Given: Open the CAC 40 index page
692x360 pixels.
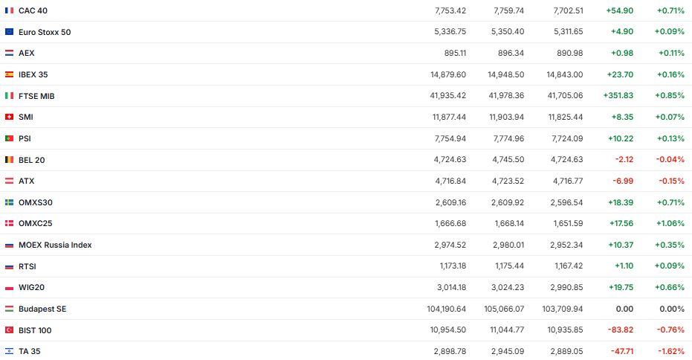Looking at the screenshot, I should [x=33, y=10].
